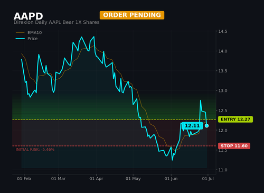Click the brown EMA10 legend line sample

click(x=20, y=33)
